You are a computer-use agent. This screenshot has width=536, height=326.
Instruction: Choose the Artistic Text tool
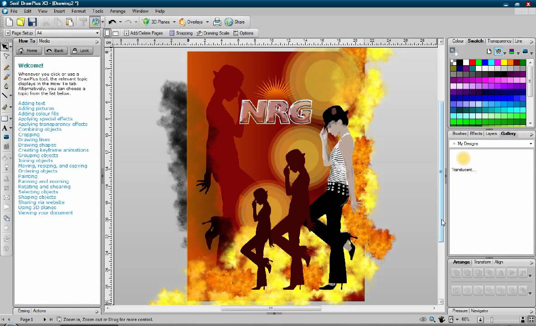(5, 128)
